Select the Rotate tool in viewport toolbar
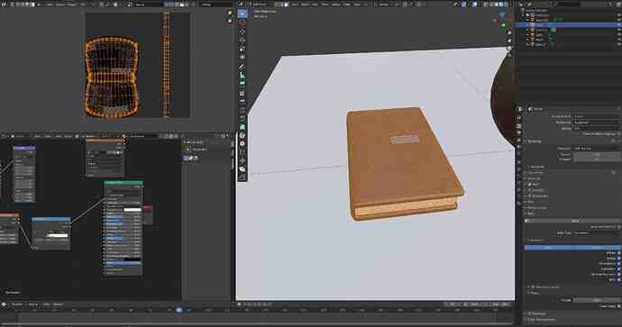The width and height of the screenshot is (622, 327). coord(242,41)
